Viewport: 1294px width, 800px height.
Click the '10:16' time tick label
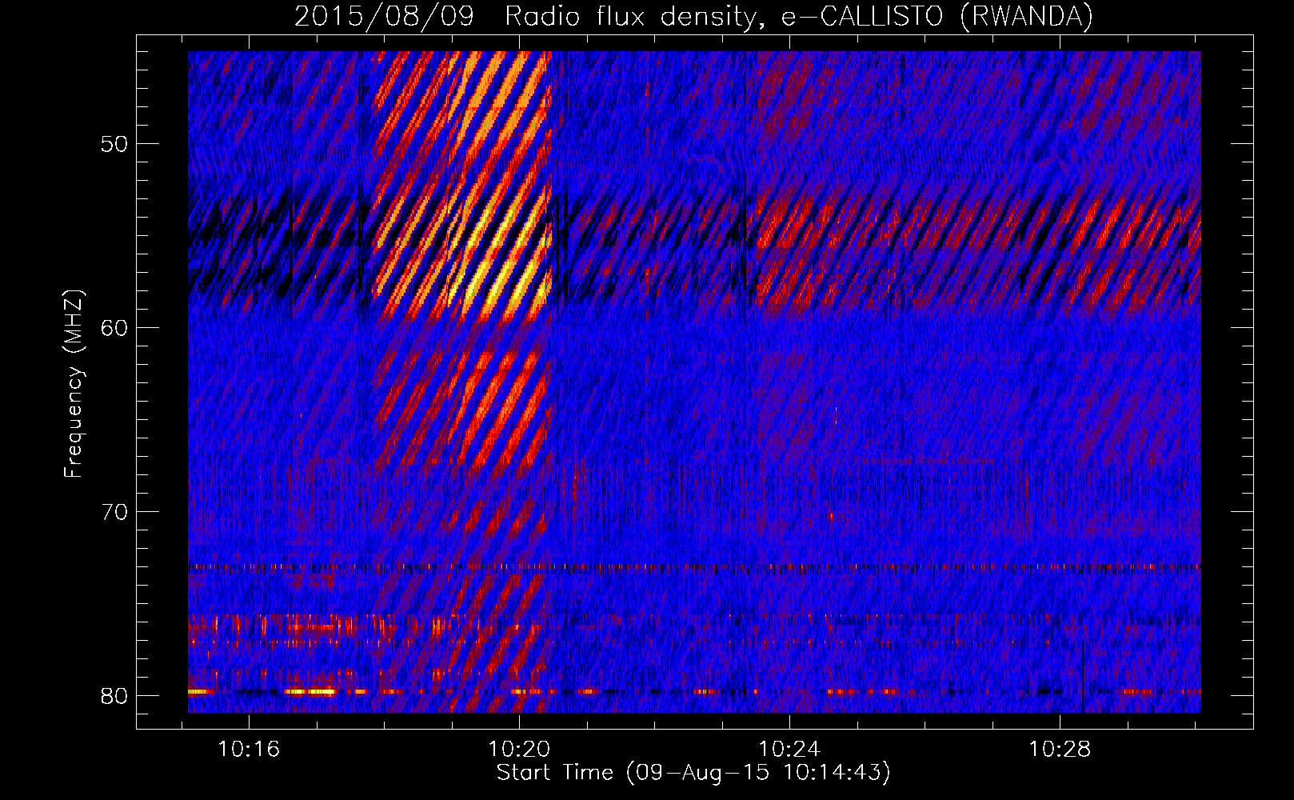coord(249,750)
